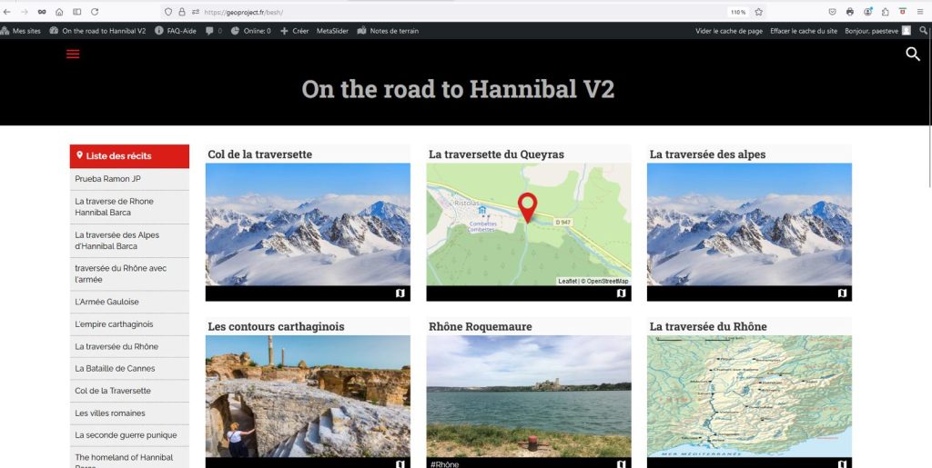Reload the page in browser

coord(41,12)
